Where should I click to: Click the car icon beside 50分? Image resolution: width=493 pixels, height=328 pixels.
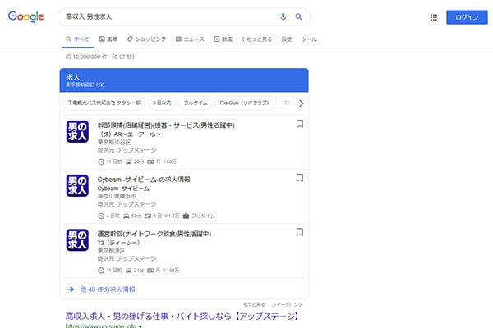[127, 216]
